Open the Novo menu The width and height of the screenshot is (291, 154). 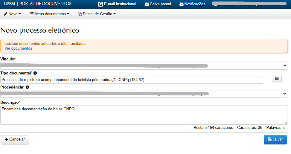pyautogui.click(x=13, y=14)
